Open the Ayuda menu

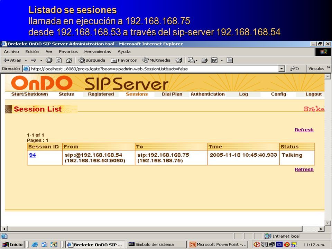point(124,52)
